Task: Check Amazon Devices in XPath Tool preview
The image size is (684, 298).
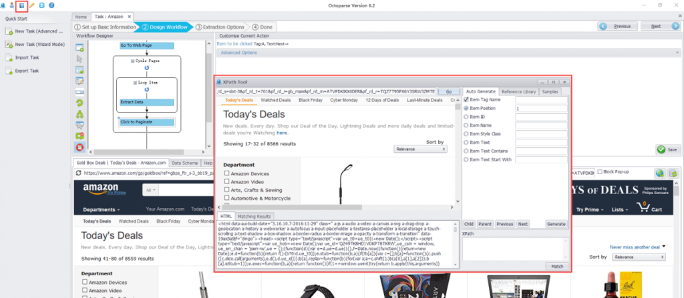Action: [226, 173]
